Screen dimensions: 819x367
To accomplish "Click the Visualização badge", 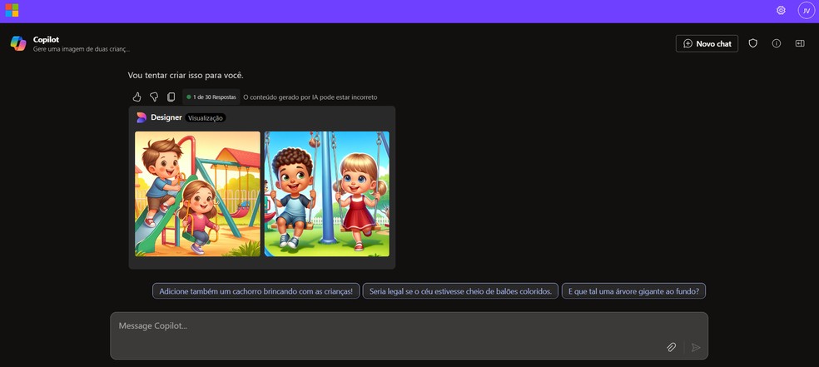I will 206,118.
